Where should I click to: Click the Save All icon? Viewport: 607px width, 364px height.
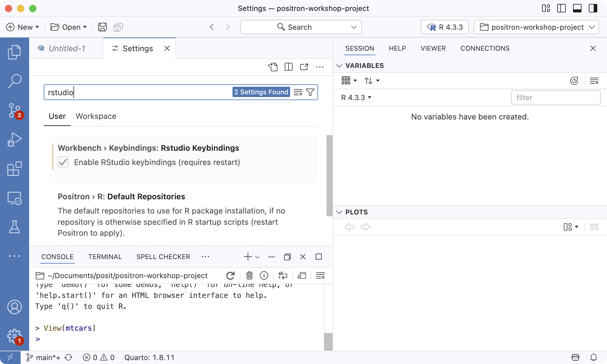click(x=118, y=27)
